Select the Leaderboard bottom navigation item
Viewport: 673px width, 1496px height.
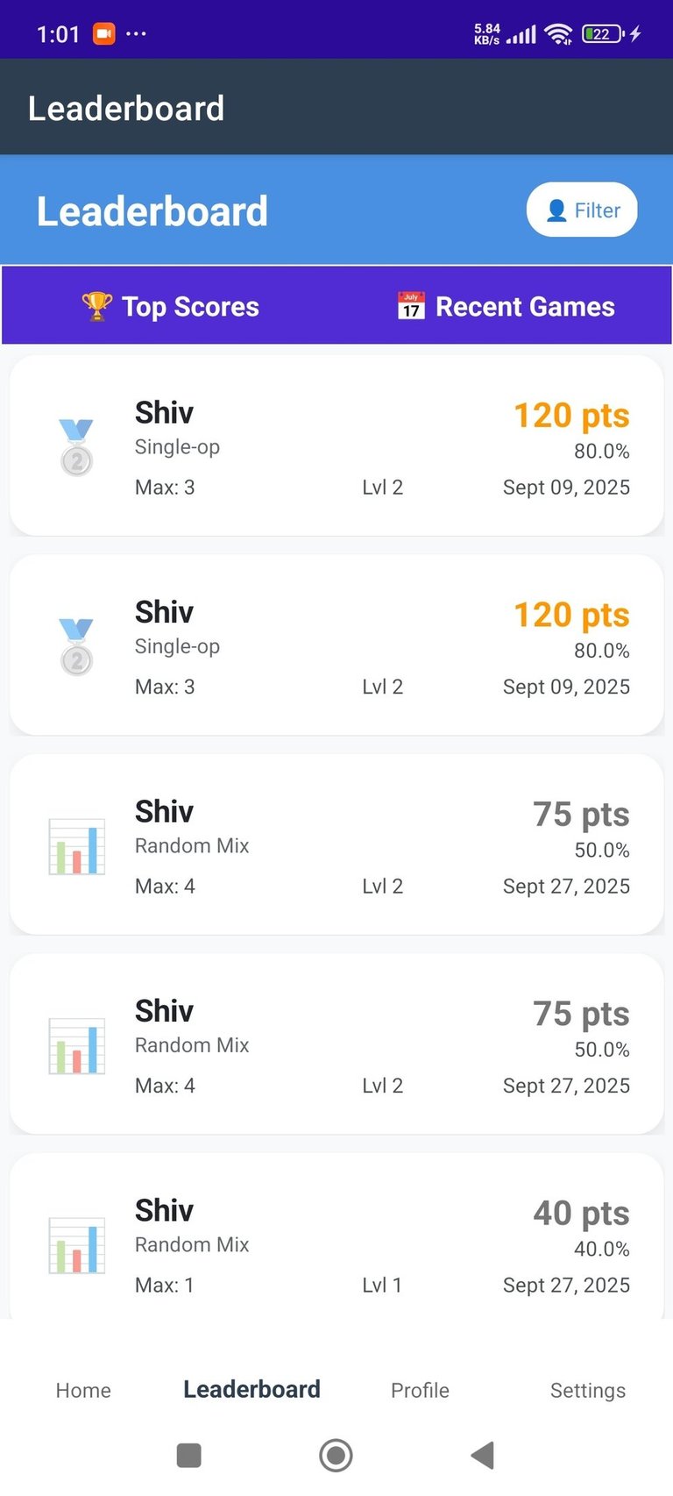(x=251, y=1390)
